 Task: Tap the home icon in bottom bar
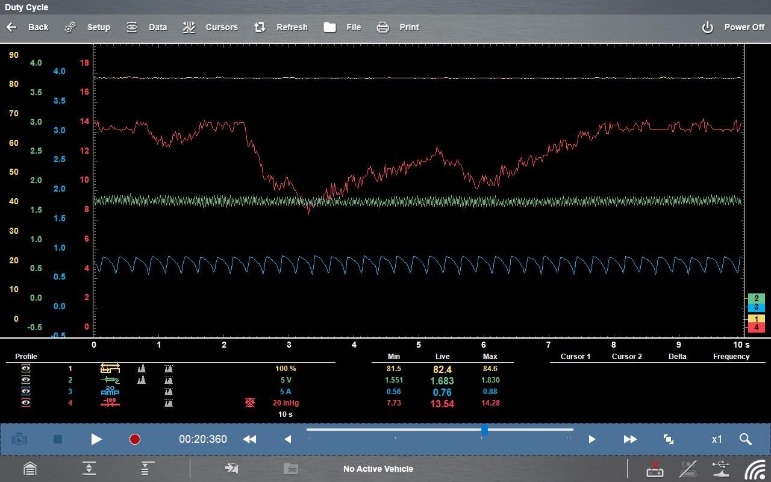(30, 469)
